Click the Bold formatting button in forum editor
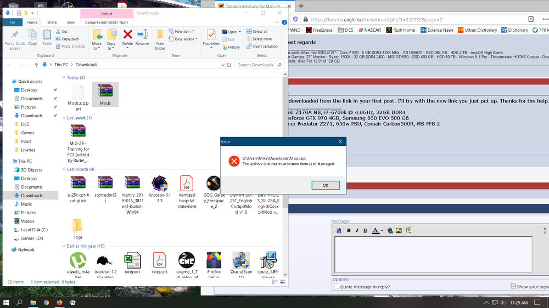Viewport: 549px width, 308px height. pos(349,230)
